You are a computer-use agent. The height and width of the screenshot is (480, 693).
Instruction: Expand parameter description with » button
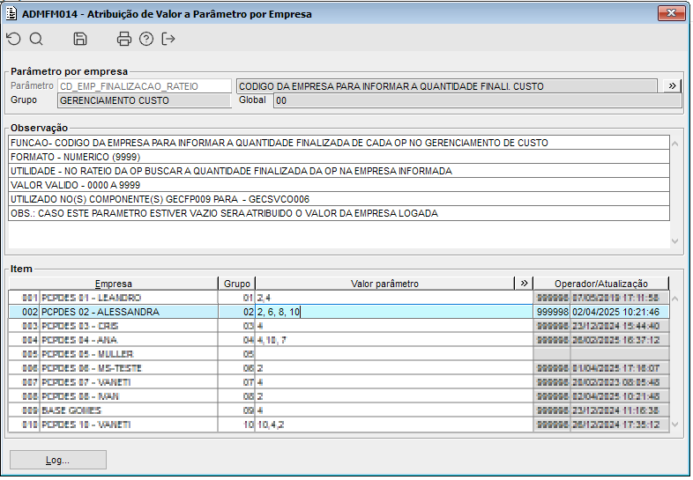672,85
